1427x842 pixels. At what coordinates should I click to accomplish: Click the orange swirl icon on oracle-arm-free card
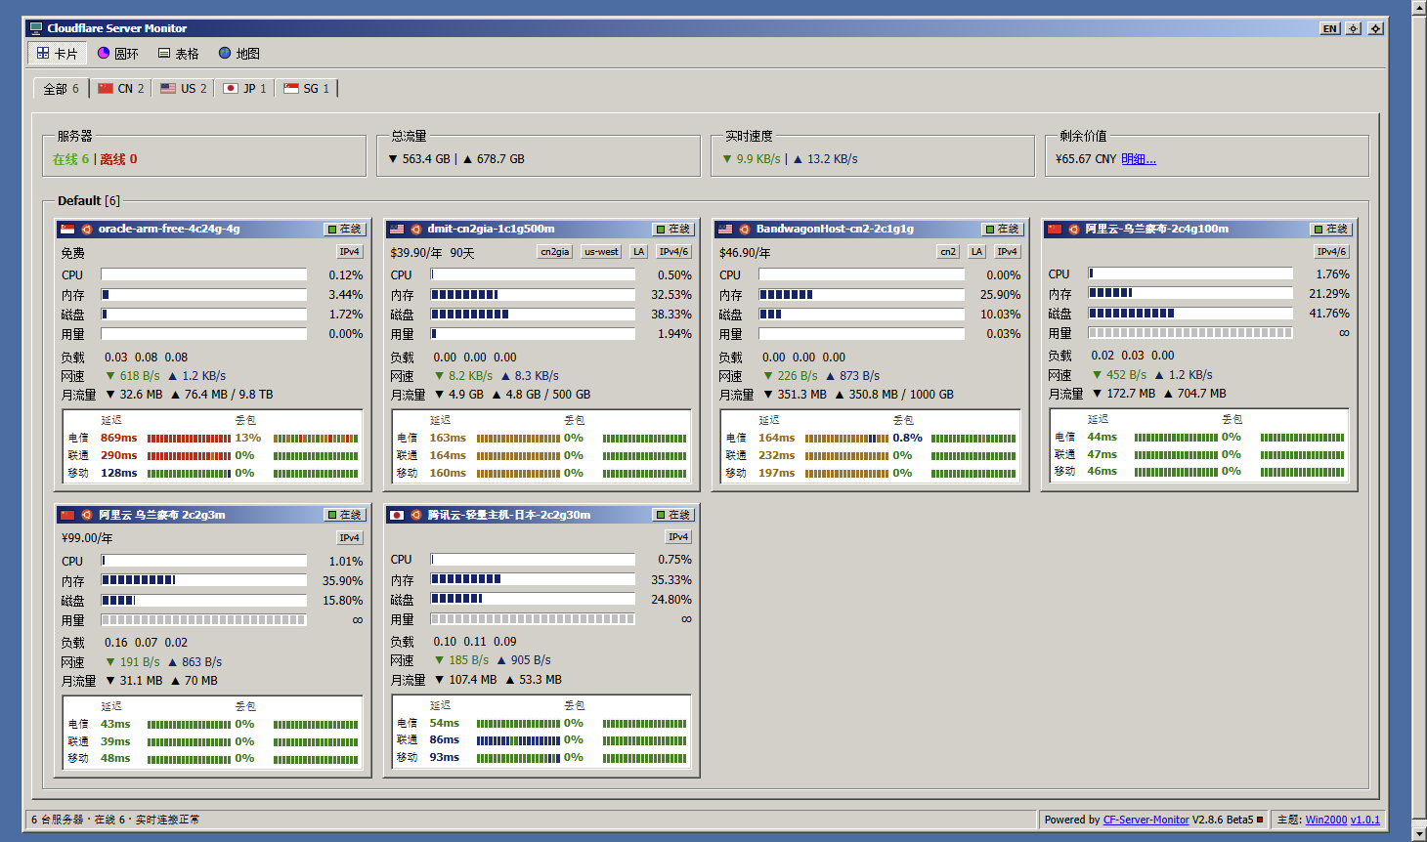point(86,230)
